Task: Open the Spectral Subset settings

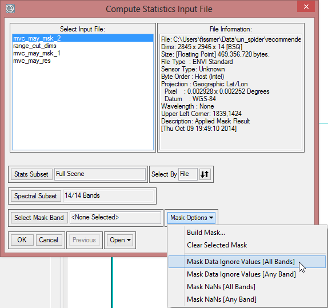Action: [35, 196]
